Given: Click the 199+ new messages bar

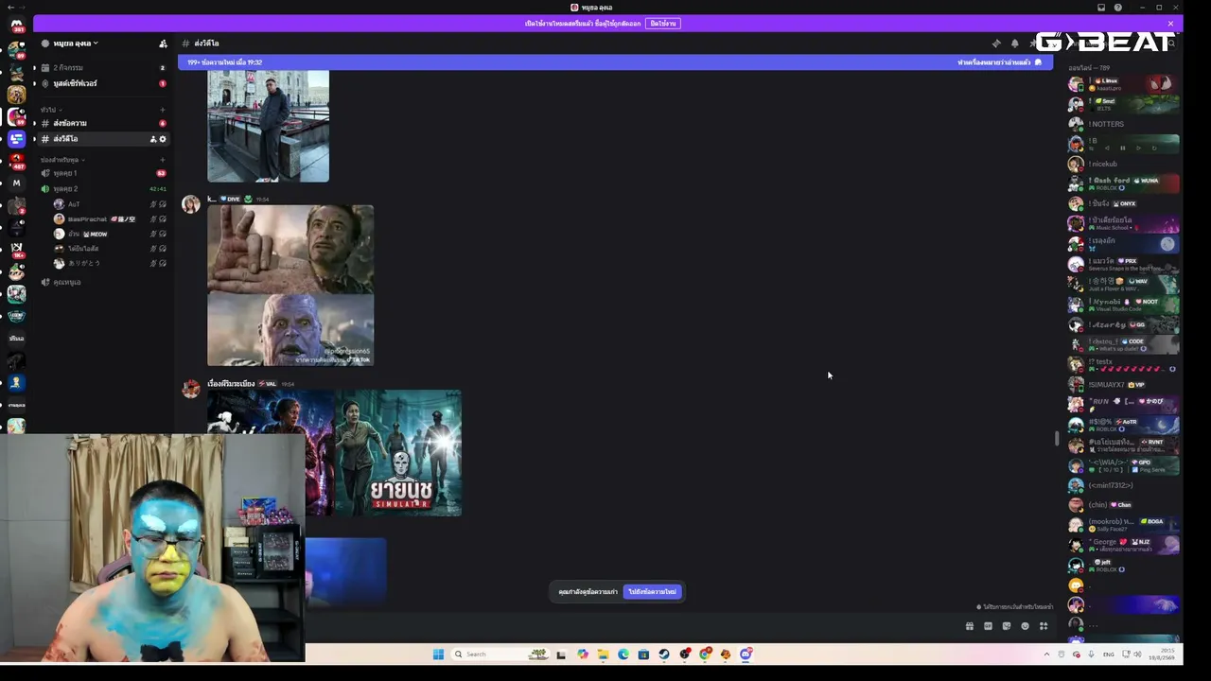Looking at the screenshot, I should tap(615, 62).
